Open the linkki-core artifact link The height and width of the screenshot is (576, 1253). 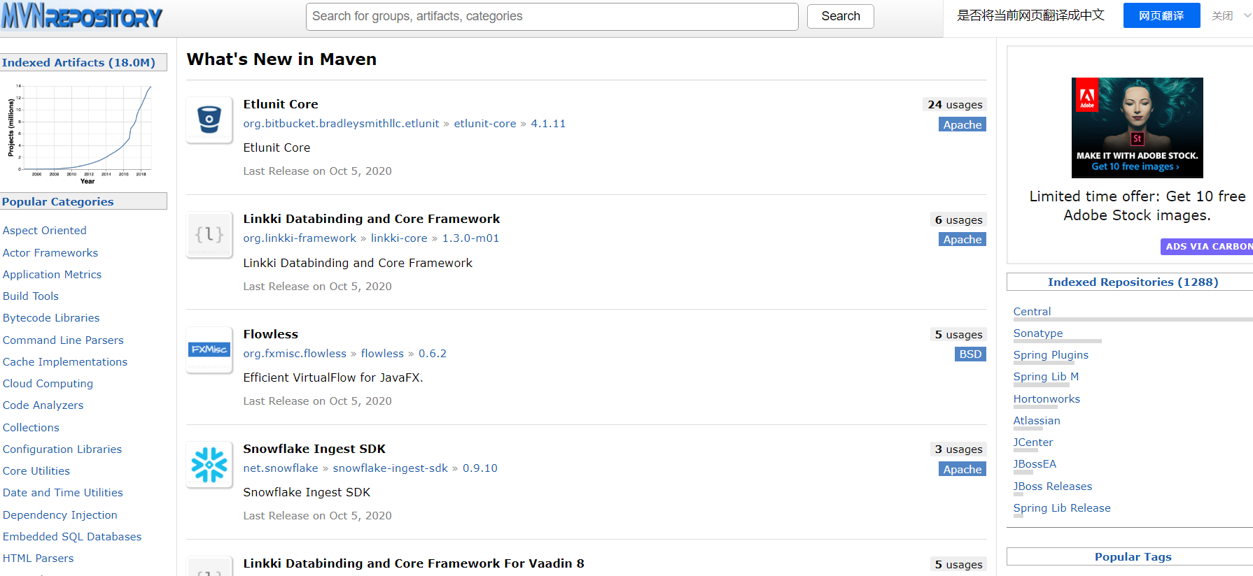399,238
